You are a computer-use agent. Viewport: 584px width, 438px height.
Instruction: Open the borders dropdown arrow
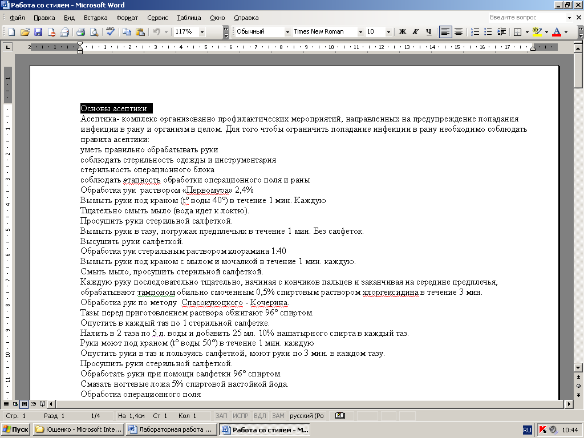coord(527,32)
